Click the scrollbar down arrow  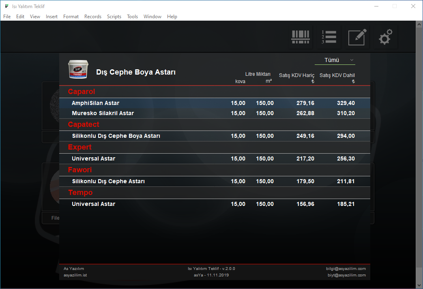(x=419, y=285)
